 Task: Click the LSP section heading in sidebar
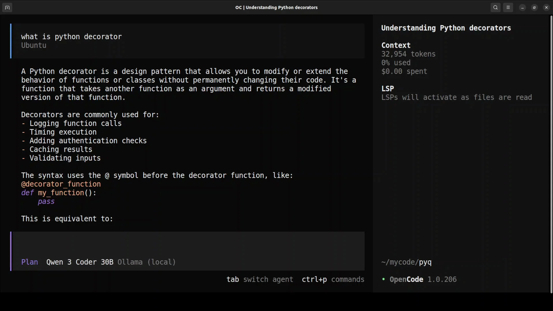point(388,88)
